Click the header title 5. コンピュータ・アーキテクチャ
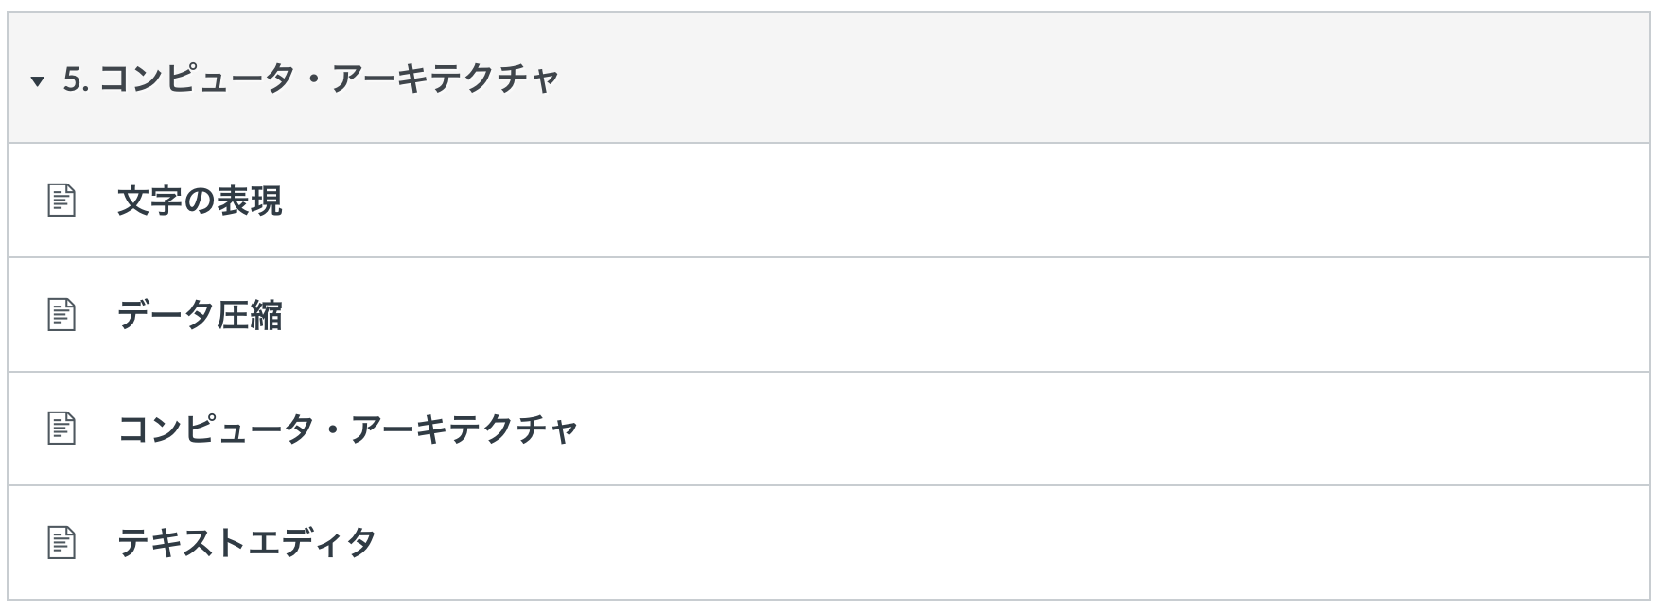This screenshot has height=613, width=1663. pyautogui.click(x=312, y=79)
